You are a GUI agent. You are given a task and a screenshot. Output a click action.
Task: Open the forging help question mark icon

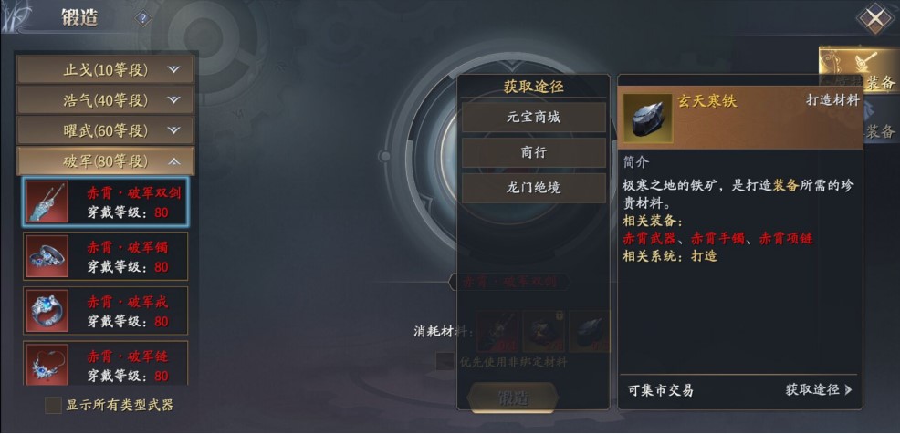pos(143,19)
